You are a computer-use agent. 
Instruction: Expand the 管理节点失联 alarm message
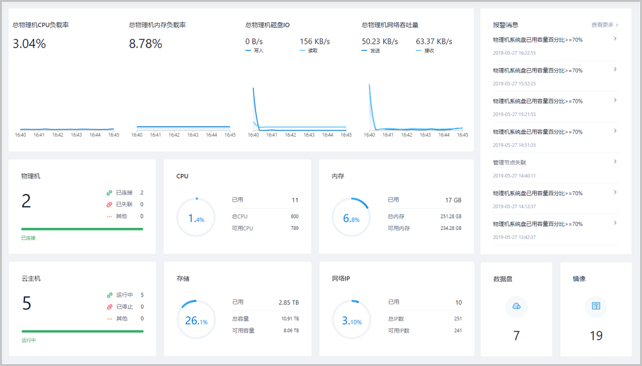615,162
